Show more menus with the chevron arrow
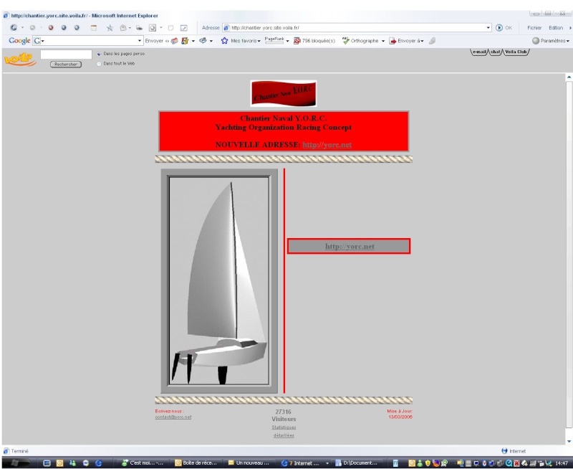573x469 pixels. 570,28
